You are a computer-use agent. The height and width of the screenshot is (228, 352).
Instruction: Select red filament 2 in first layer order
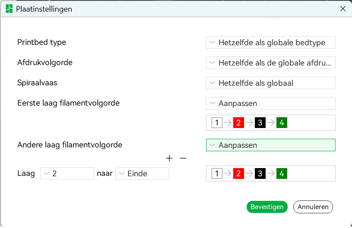point(238,123)
